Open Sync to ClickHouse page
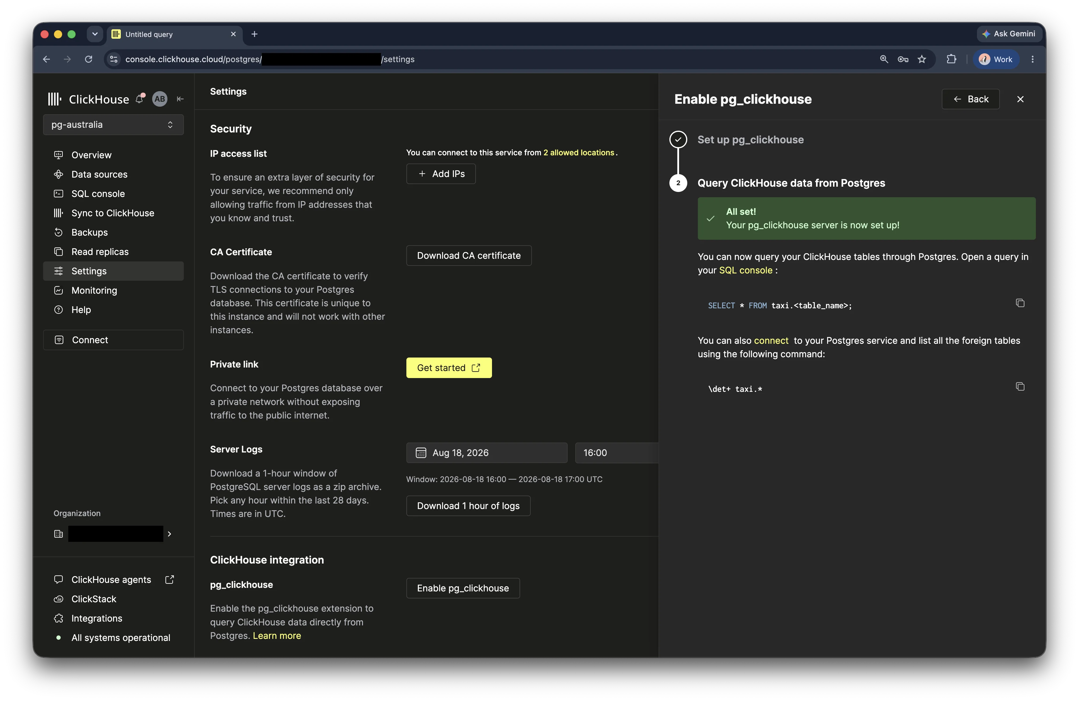Screen dimensions: 1079x701 (113, 213)
